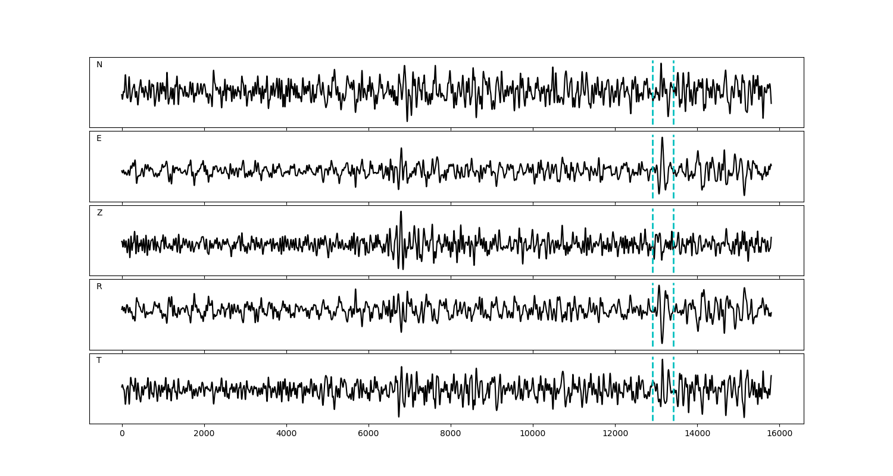Click the x-axis tick label 6000

coord(369,434)
